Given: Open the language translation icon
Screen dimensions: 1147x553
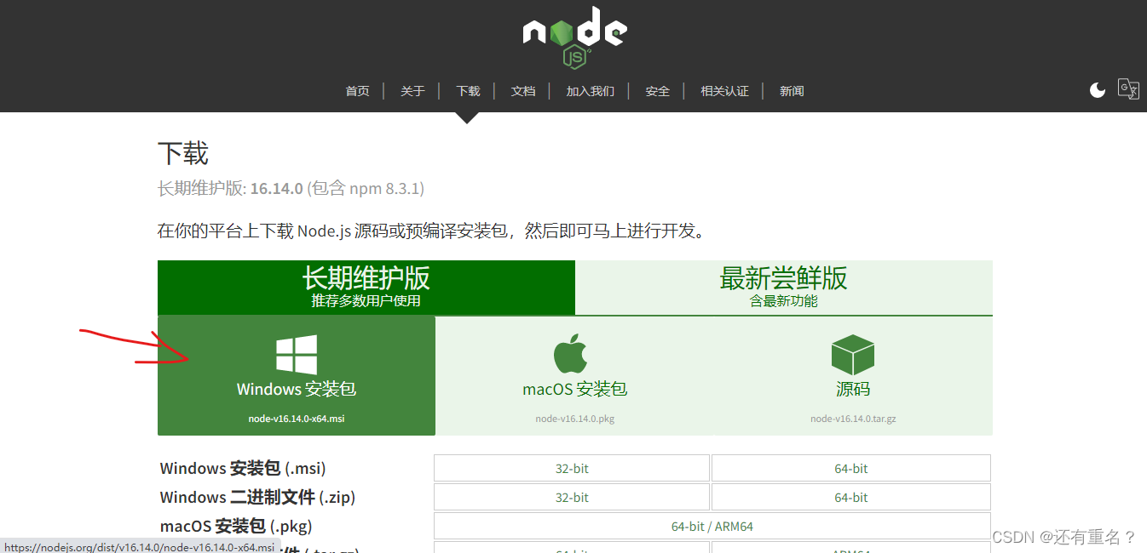Looking at the screenshot, I should (x=1128, y=89).
